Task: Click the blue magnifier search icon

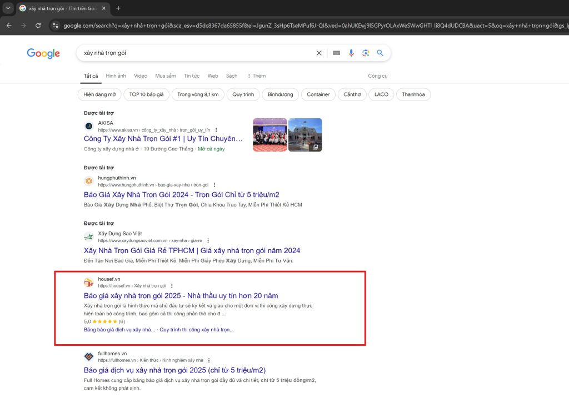Action: [x=380, y=53]
